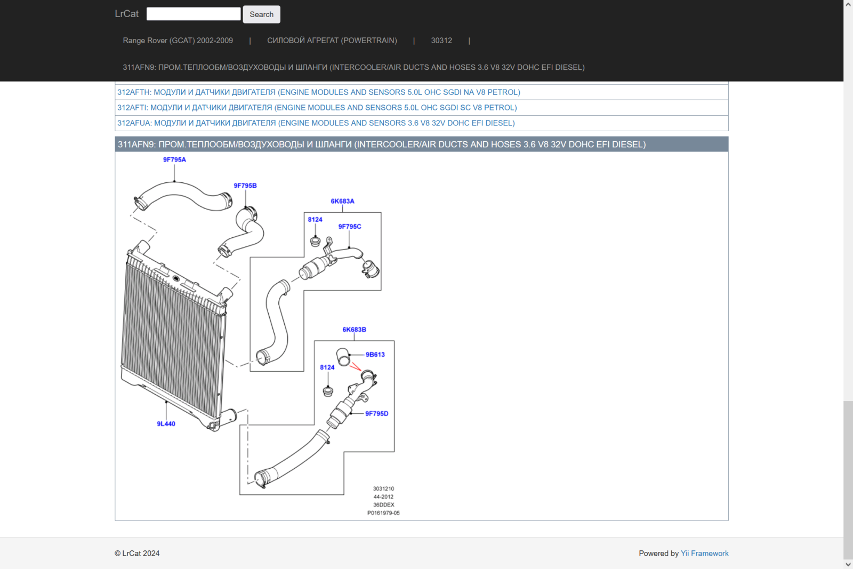Select part label 6K683B in diagram
Screen dimensions: 853x569
click(355, 330)
